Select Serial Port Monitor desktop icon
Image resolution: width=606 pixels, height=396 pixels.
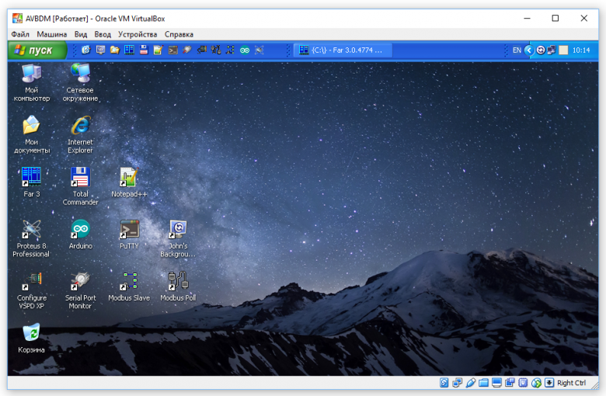tap(80, 290)
